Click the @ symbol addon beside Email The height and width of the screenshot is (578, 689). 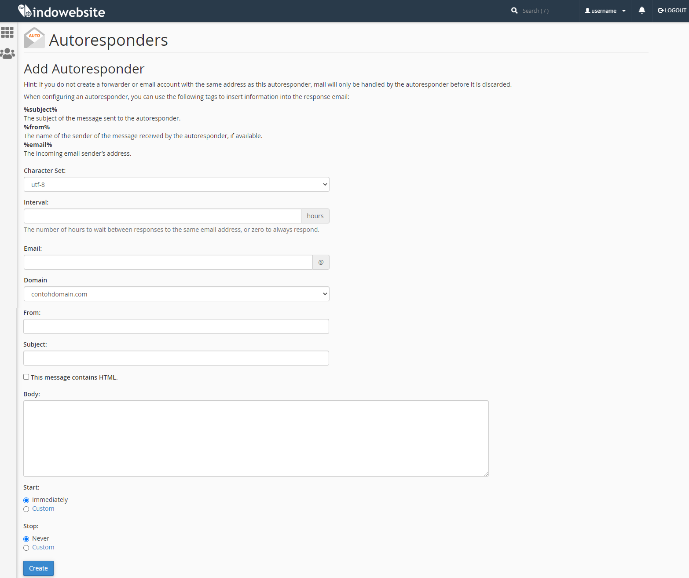click(321, 262)
